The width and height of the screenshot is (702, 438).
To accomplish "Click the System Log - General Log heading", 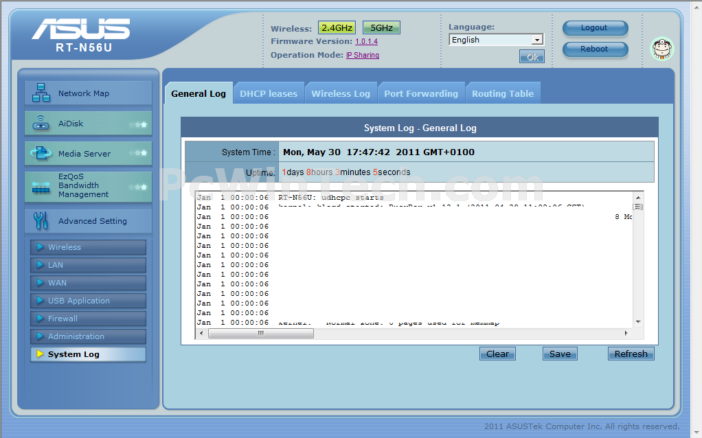I will click(420, 128).
